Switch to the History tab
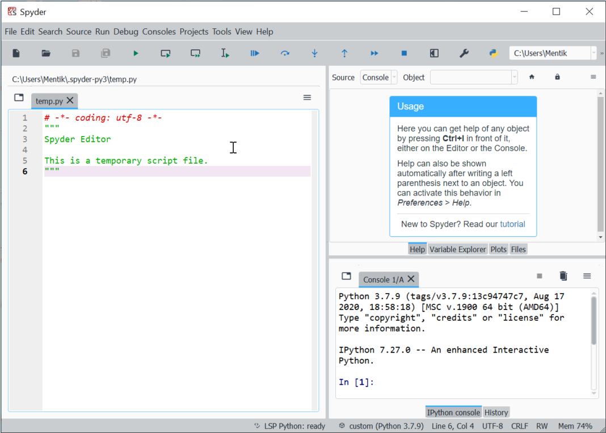This screenshot has height=433, width=606. (496, 412)
